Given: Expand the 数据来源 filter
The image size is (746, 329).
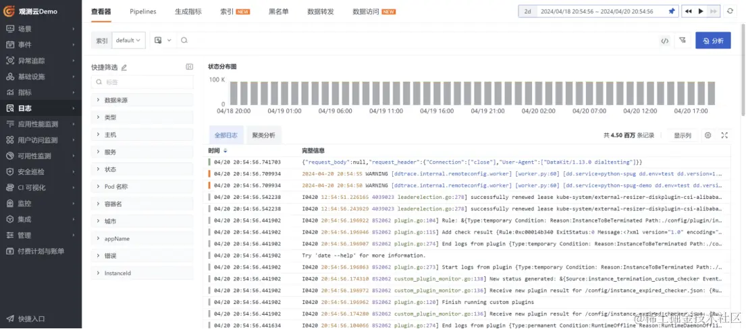Looking at the screenshot, I should (x=142, y=100).
